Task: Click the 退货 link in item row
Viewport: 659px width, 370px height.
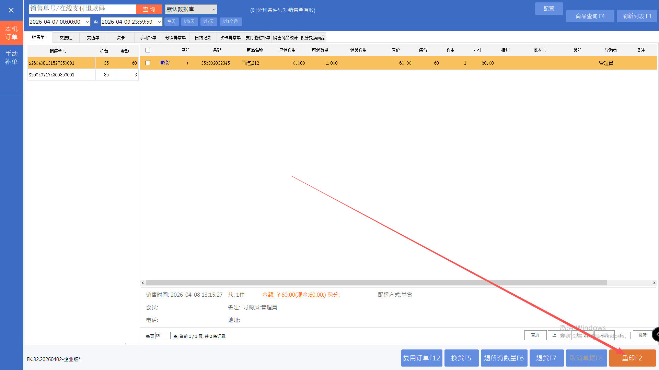Action: pyautogui.click(x=165, y=63)
